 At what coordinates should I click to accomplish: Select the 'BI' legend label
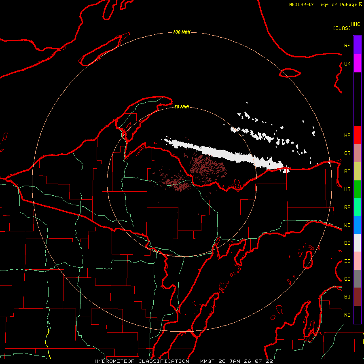(347, 297)
